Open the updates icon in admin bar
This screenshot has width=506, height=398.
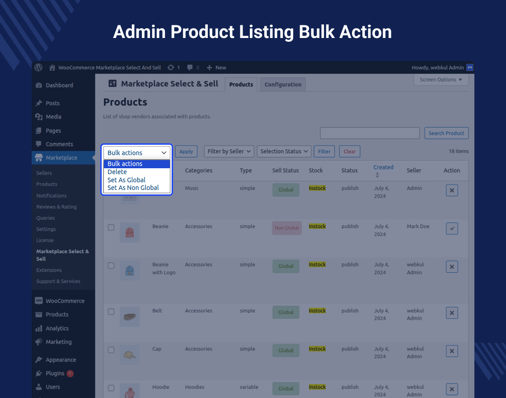pos(171,67)
